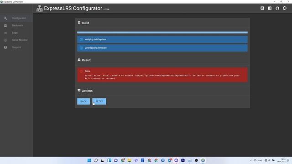
Task: Click the BACK button under Actions
Action: point(83,101)
